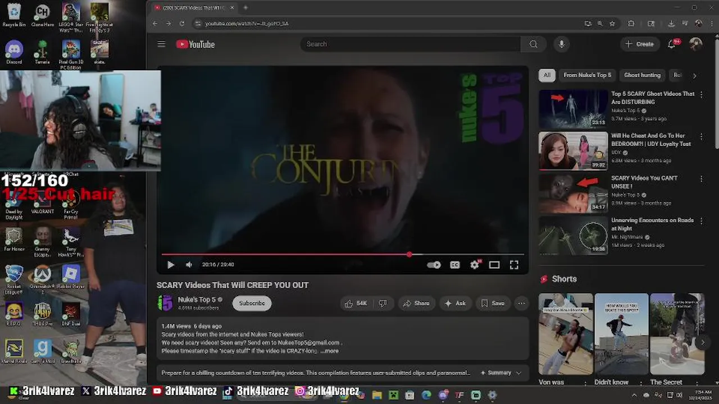Expand the AI Summary chevron
The image size is (719, 404).
(518, 373)
